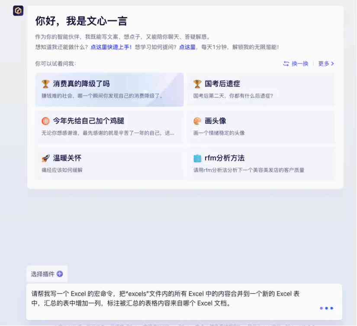
Task: Click the label 你可以试着问我:
Action: 55,64
